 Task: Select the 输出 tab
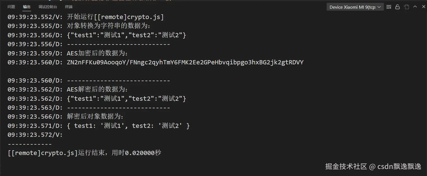(x=27, y=7)
